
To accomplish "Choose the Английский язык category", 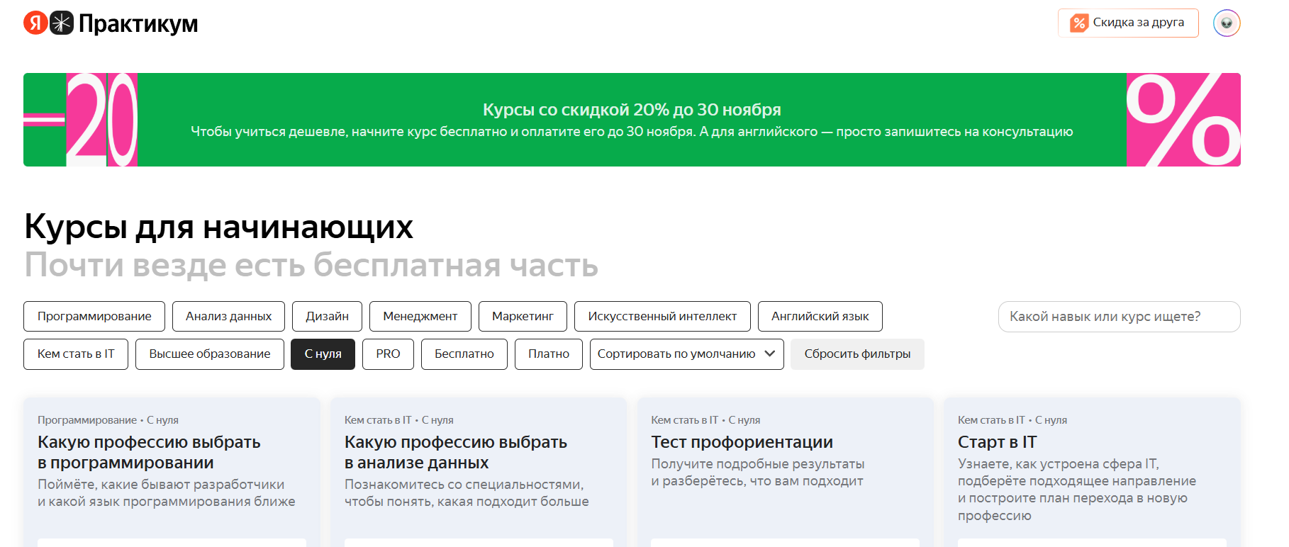I will pos(820,316).
